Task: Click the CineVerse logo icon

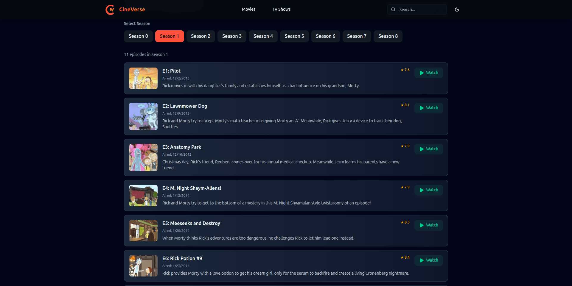Action: (110, 10)
